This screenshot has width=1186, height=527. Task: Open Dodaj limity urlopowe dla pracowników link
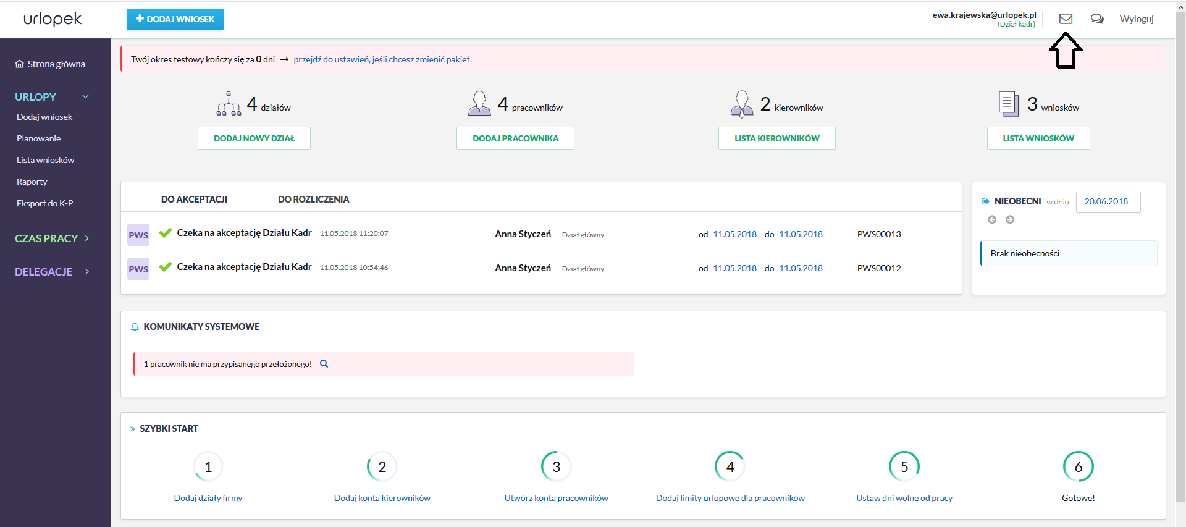click(730, 498)
